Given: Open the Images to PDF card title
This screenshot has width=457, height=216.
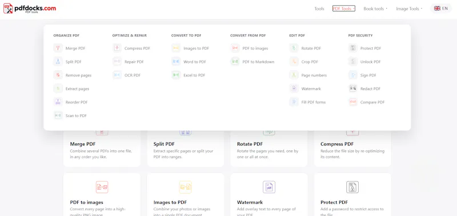Looking at the screenshot, I should coord(170,202).
